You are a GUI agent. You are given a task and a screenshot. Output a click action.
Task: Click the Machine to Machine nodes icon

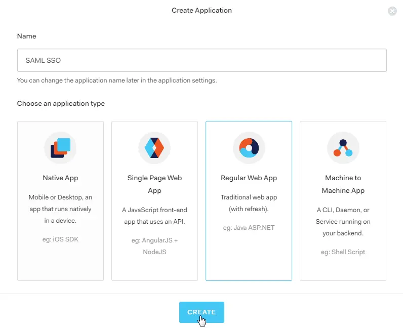tap(343, 148)
